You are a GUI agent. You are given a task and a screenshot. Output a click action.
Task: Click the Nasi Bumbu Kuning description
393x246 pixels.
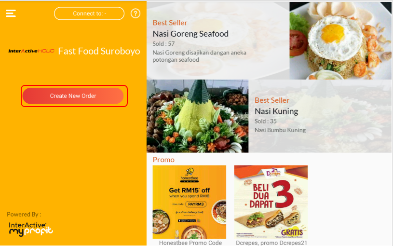(x=280, y=130)
